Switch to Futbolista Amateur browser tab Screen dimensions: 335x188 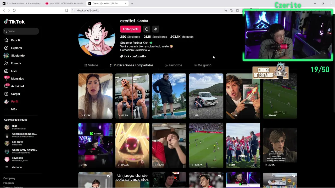(21, 3)
